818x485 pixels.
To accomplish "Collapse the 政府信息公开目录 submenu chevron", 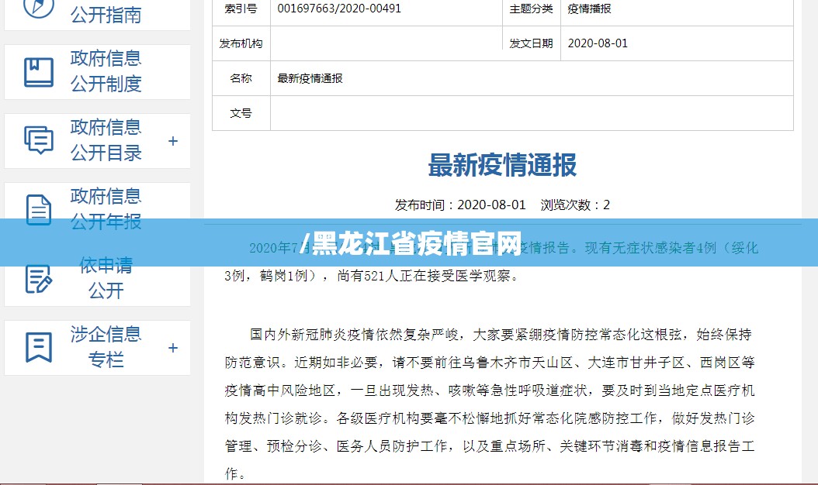I will pyautogui.click(x=172, y=140).
